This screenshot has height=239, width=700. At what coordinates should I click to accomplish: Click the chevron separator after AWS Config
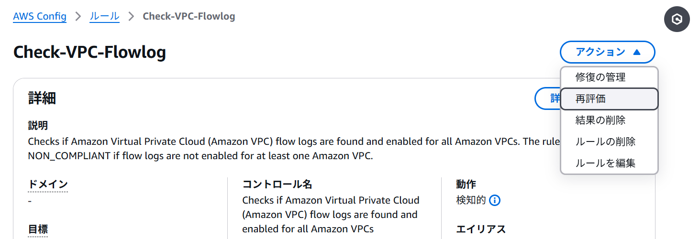tap(78, 17)
